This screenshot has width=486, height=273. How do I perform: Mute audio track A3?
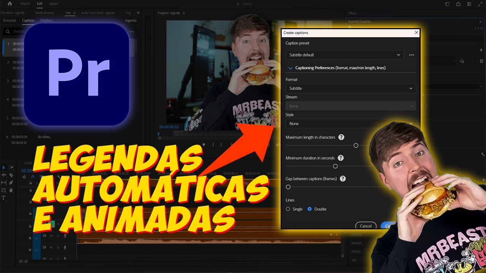51,247
